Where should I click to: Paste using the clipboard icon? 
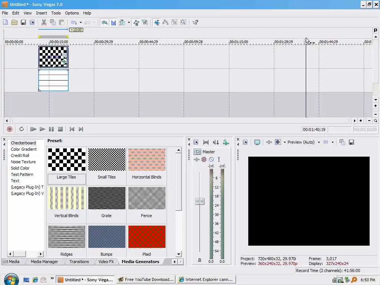(62, 22)
